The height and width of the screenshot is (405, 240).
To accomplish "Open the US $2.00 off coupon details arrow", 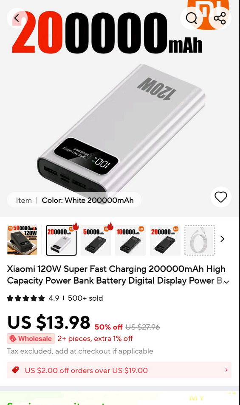I will pyautogui.click(x=226, y=370).
